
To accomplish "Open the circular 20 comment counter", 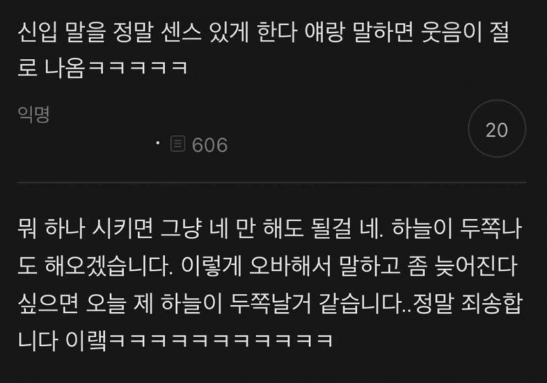I will tap(497, 129).
